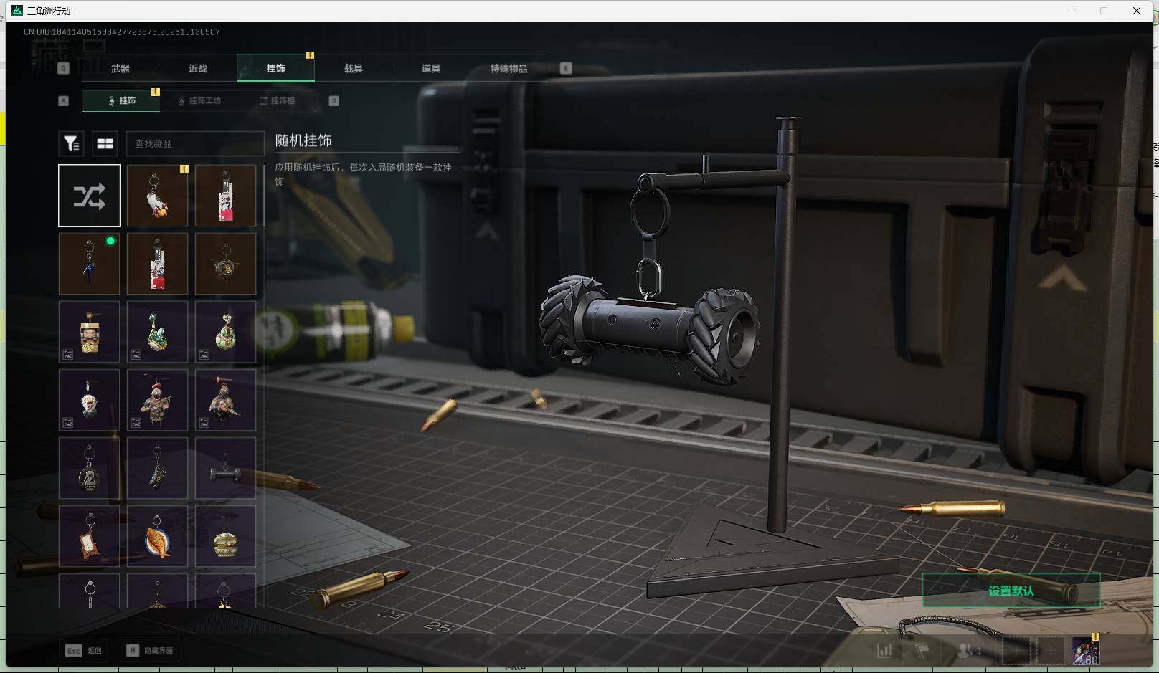Select the number 2 medal charm
This screenshot has height=673, width=1159.
[89, 468]
